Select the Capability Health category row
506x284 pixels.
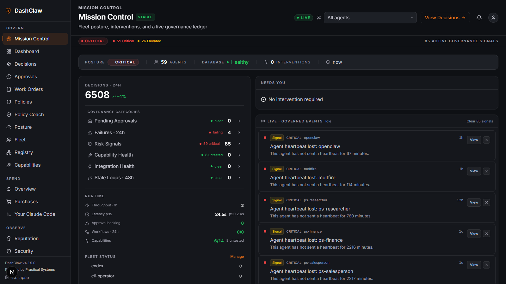[x=164, y=155]
